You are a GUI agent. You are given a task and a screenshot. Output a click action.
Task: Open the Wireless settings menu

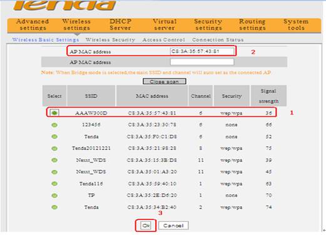[x=76, y=24]
